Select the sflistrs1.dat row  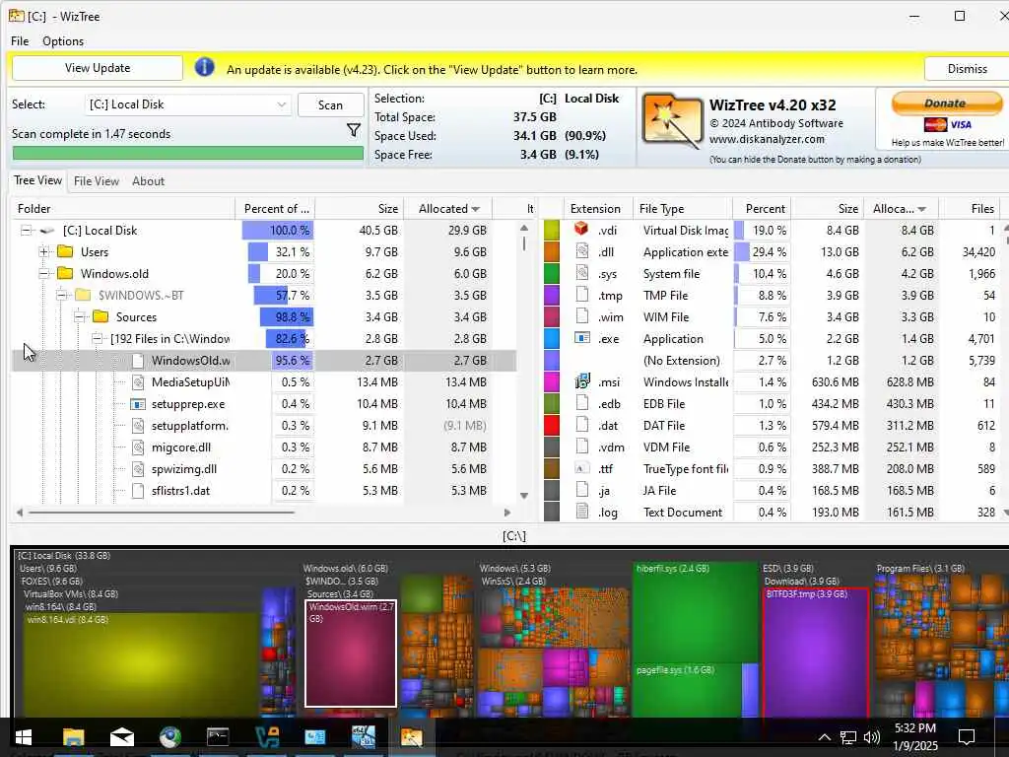pos(264,491)
